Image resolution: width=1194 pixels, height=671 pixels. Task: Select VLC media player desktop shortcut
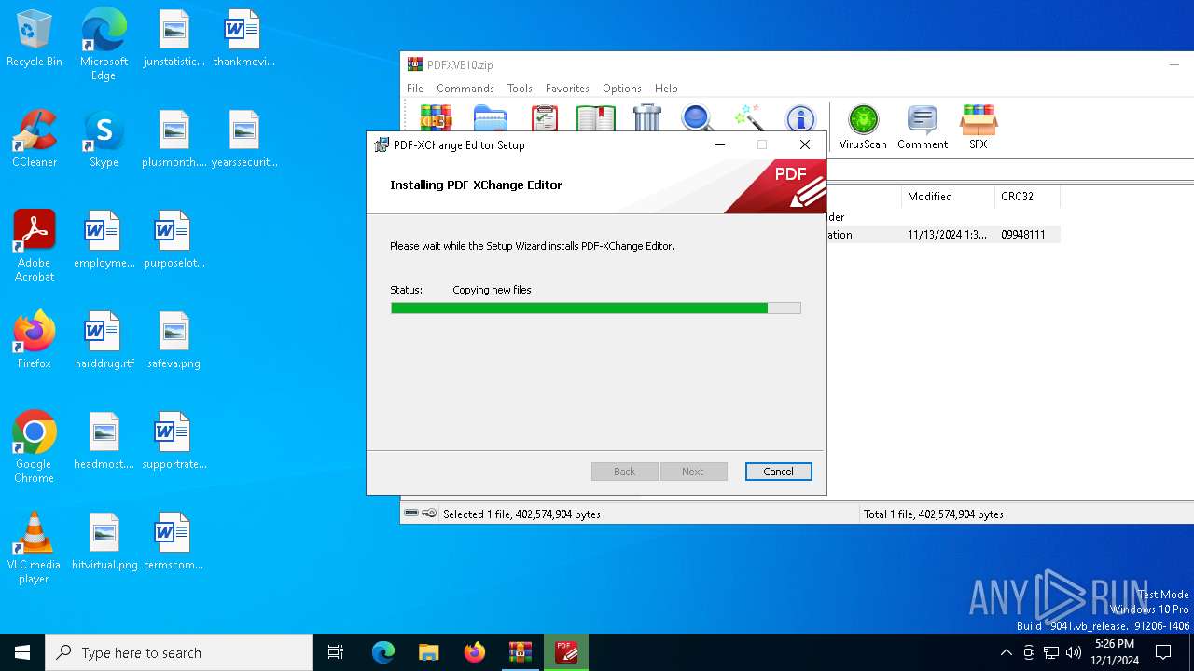point(35,547)
